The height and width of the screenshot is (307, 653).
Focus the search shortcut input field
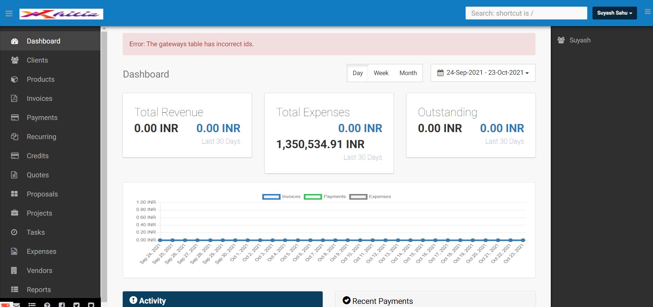pos(526,13)
